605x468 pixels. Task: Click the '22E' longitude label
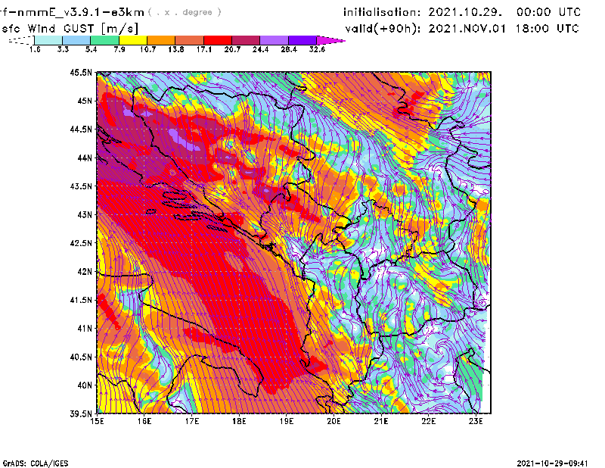click(x=428, y=421)
